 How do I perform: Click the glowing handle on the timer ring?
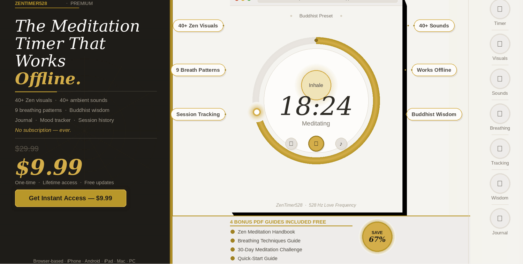[x=257, y=112]
